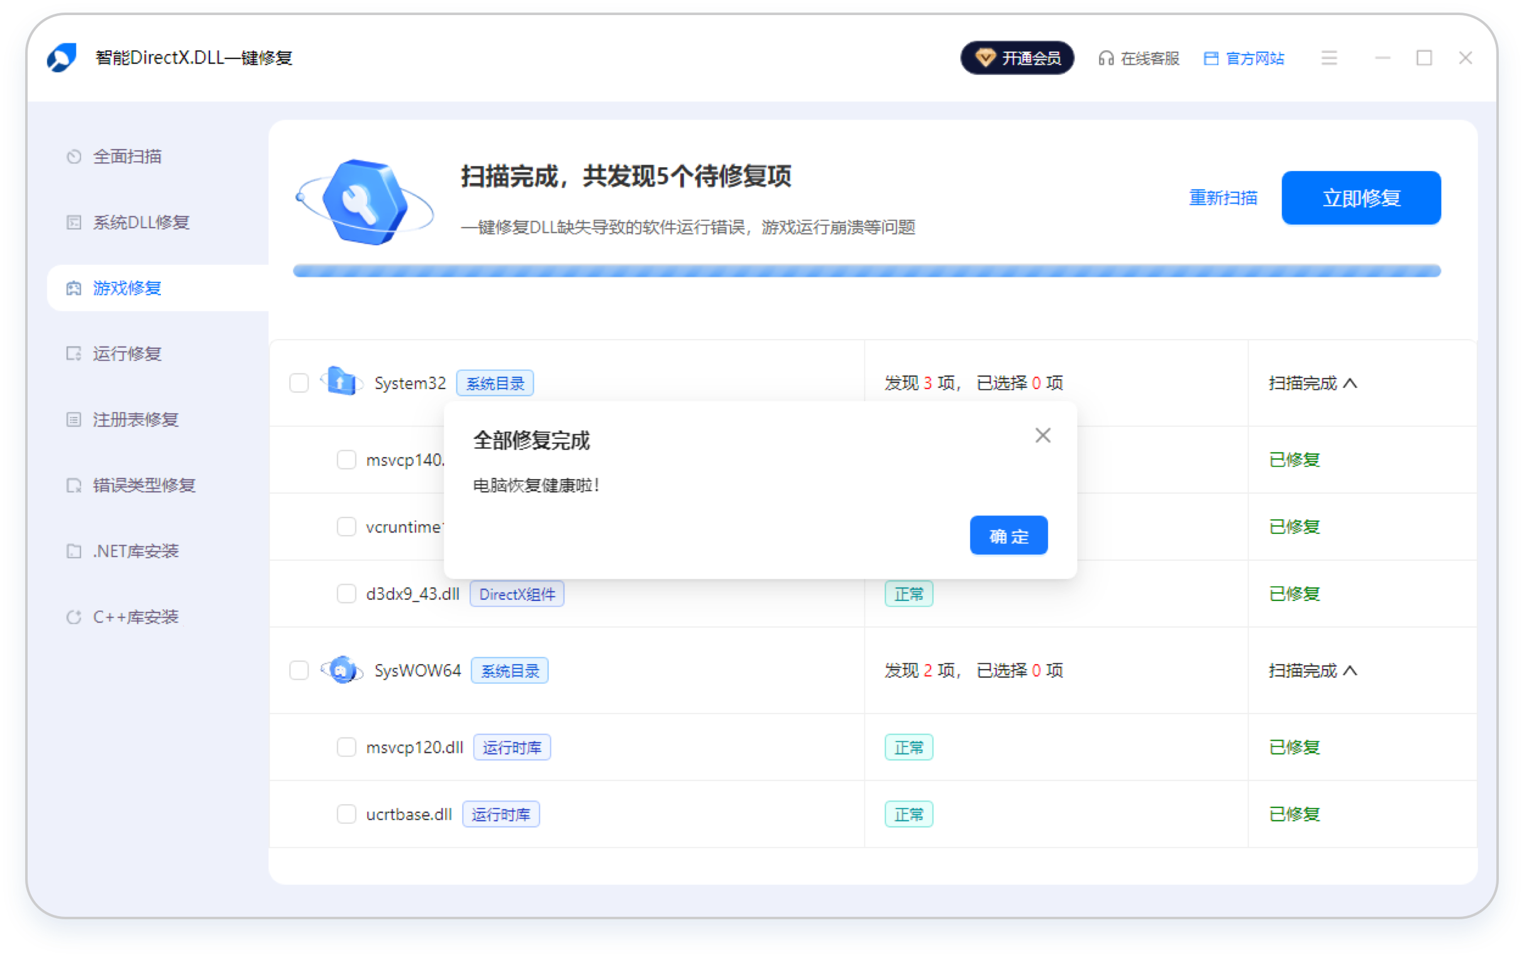
Task: Collapse the SysWOW64 扫描完成 chevron
Action: point(1350,670)
